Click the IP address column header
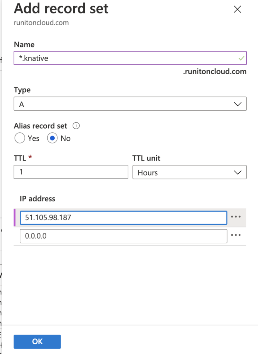The height and width of the screenshot is (354, 258). click(37, 199)
